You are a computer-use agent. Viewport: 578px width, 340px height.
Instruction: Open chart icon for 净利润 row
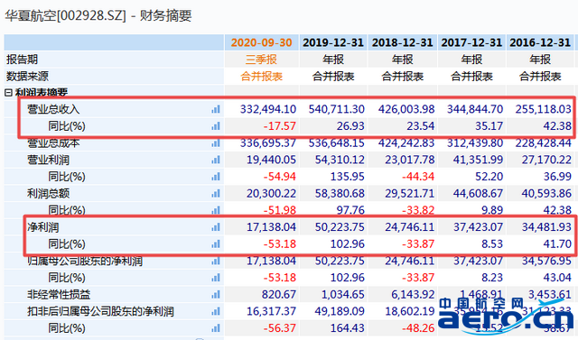pos(216,227)
